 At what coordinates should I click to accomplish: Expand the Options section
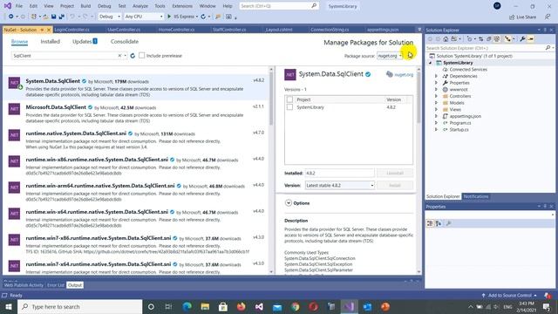tap(289, 203)
